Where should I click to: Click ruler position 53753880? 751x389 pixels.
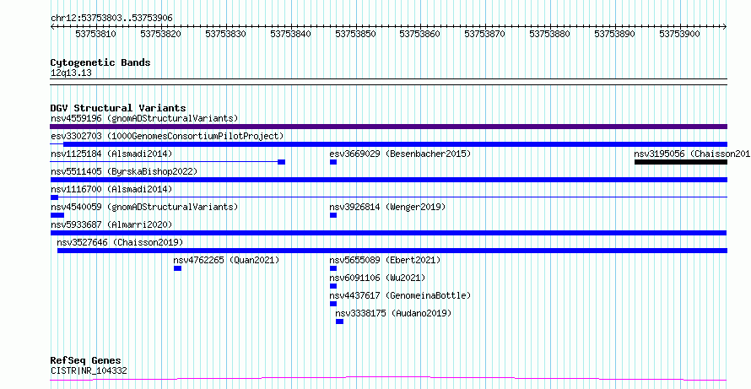tap(550, 34)
